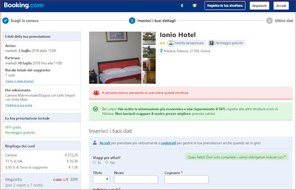The height and width of the screenshot is (190, 296).
Task: Click the red people group icon
Action: point(96,93)
